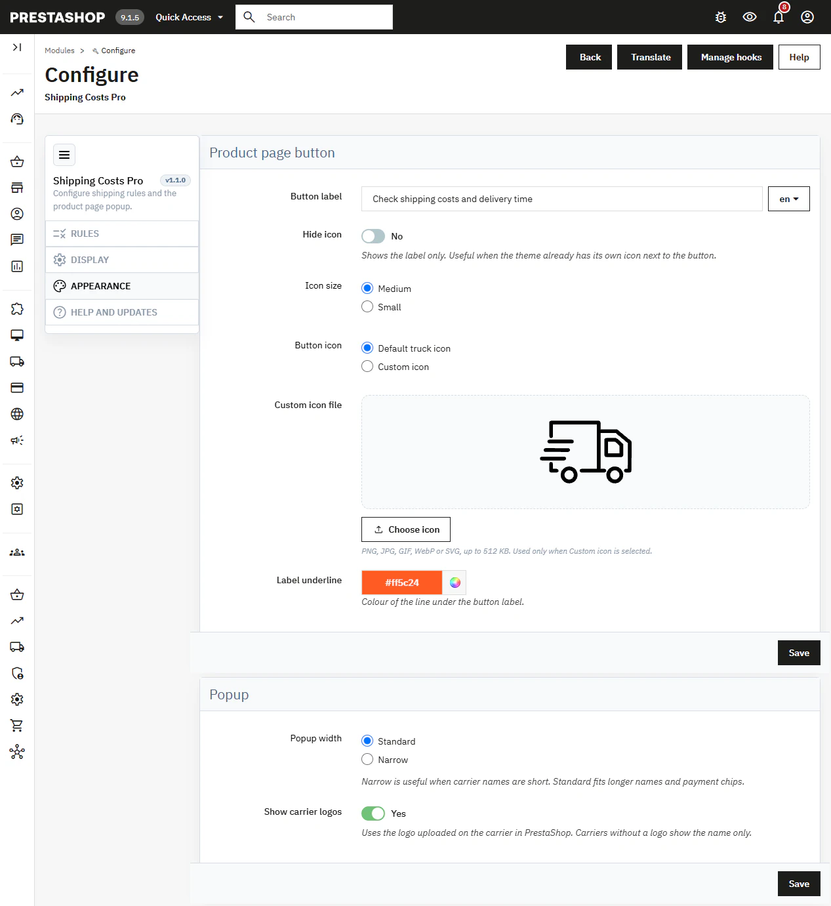Select Small icon size

click(x=367, y=306)
